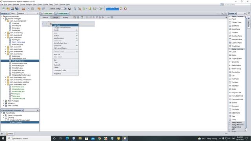Open Chrome from the Windows taskbar

tap(99, 138)
